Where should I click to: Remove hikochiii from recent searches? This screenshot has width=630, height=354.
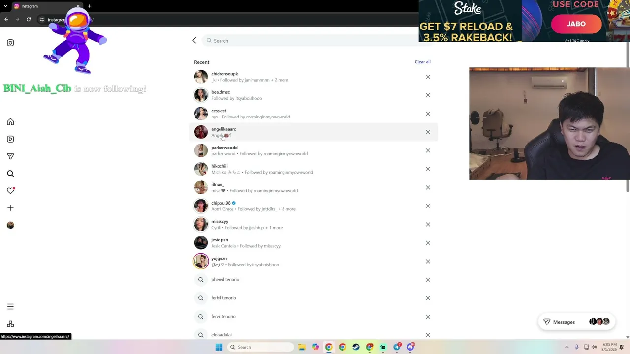tap(428, 169)
